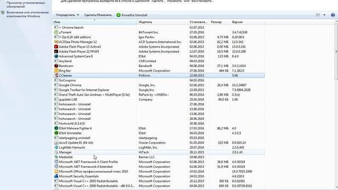338x190 pixels.
Task: Select hohosearch - Uninstall dated 28.06.2016
Action: (x=158, y=119)
